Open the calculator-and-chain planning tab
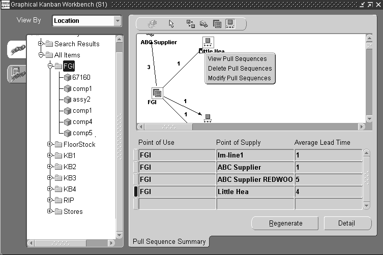This screenshot has width=383, height=255. tap(17, 74)
